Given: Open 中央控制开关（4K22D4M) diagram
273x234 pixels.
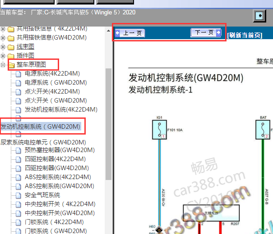Looking at the screenshot, I should click(60, 204).
